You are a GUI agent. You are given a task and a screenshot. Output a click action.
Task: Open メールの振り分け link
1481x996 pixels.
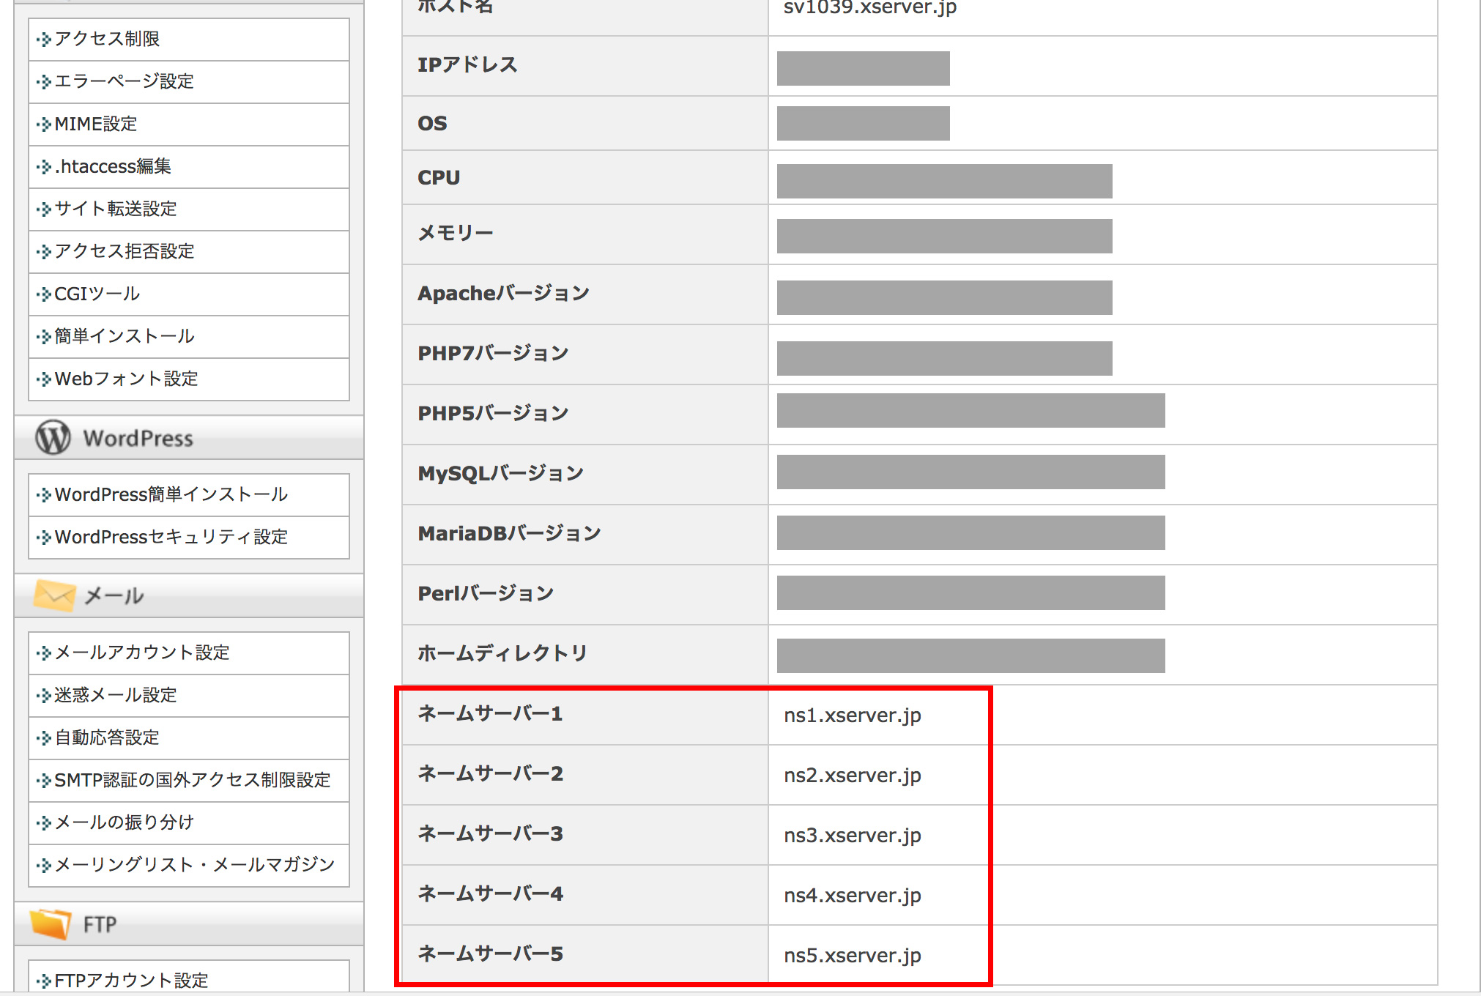(x=125, y=822)
